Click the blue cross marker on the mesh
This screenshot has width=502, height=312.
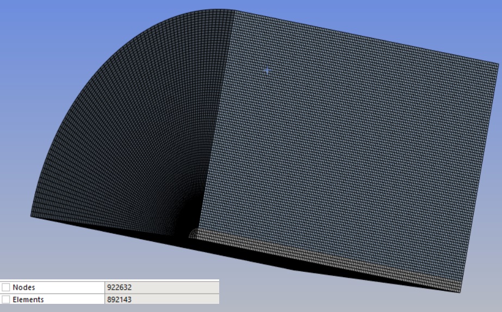pos(267,71)
